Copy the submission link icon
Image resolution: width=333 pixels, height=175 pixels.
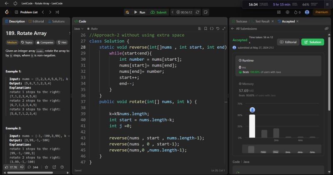click(326, 28)
